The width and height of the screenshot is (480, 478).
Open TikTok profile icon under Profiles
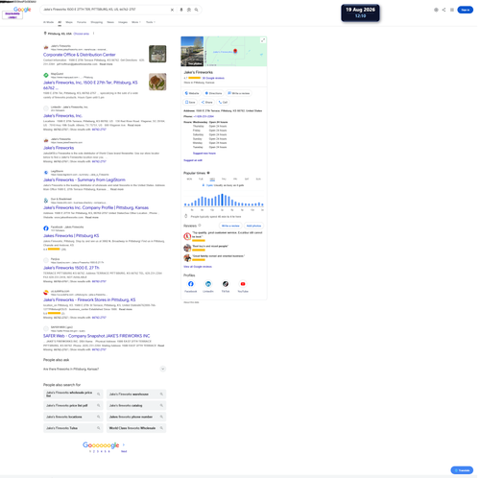226,284
